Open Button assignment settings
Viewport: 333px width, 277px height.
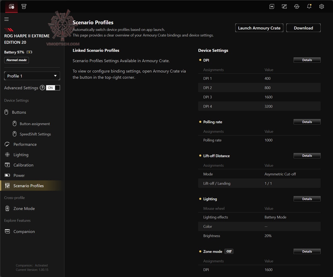[35, 124]
